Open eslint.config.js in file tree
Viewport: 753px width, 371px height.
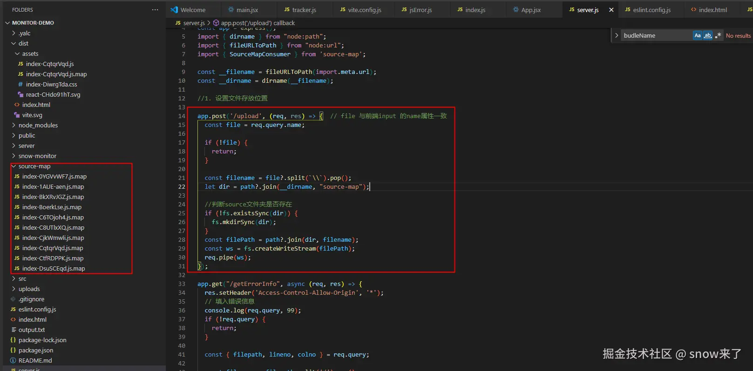click(37, 309)
